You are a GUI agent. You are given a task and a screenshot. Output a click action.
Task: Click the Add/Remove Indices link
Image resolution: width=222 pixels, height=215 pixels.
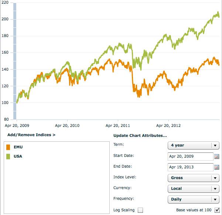[31, 135]
